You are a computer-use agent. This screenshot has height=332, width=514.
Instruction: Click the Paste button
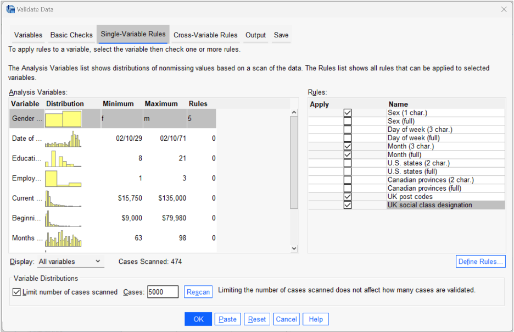tap(228, 319)
